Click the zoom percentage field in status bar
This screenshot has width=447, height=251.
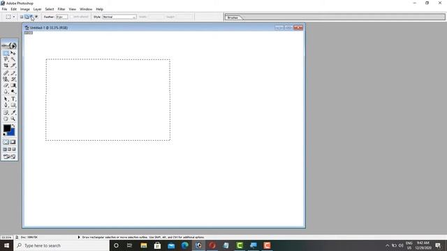point(6,237)
